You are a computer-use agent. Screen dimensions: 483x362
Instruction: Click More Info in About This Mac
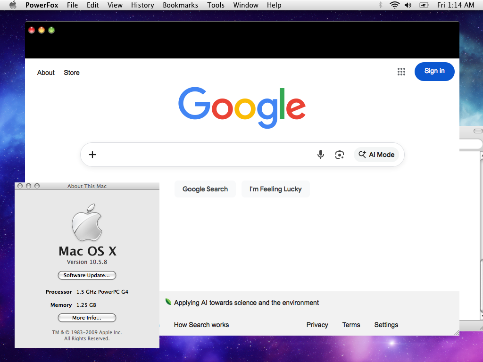(87, 318)
